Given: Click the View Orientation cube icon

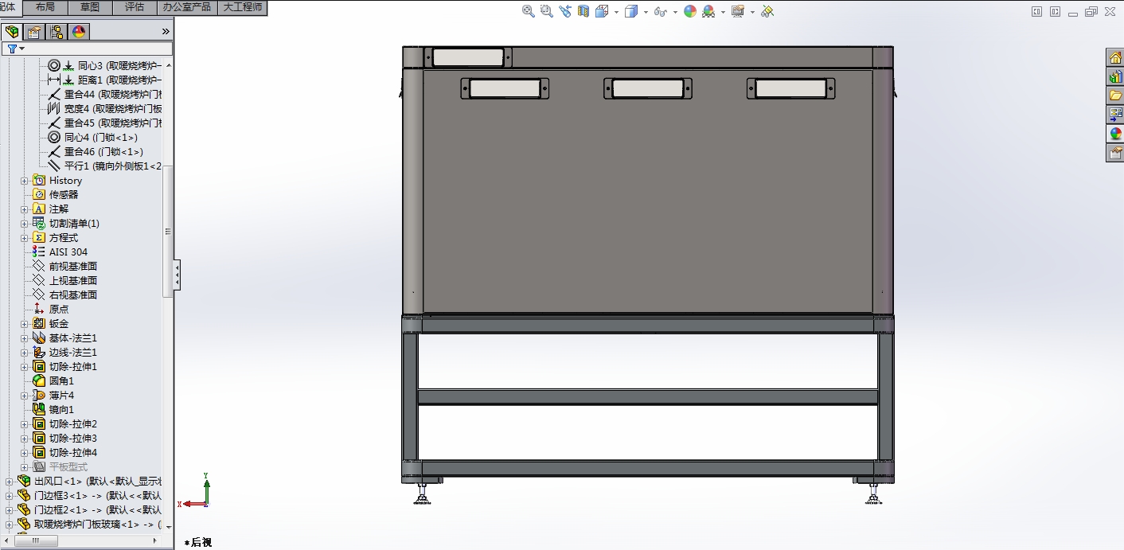Looking at the screenshot, I should pyautogui.click(x=602, y=11).
